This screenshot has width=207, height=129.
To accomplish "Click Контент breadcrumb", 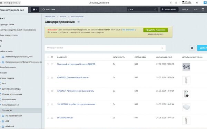I will coord(63,17).
